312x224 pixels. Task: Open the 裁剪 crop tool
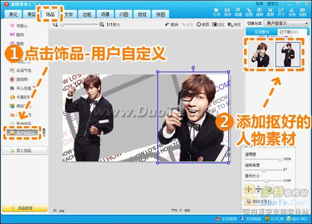270,12
